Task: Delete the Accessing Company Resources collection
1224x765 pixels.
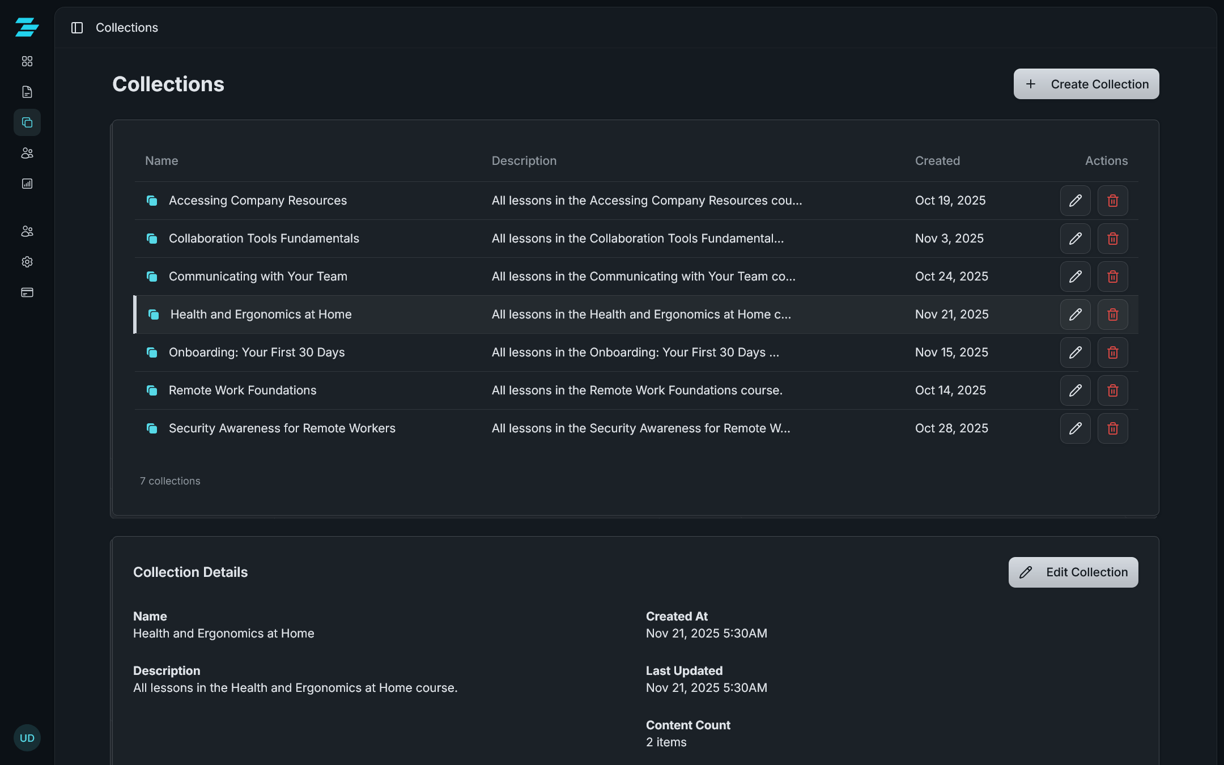Action: click(1112, 201)
